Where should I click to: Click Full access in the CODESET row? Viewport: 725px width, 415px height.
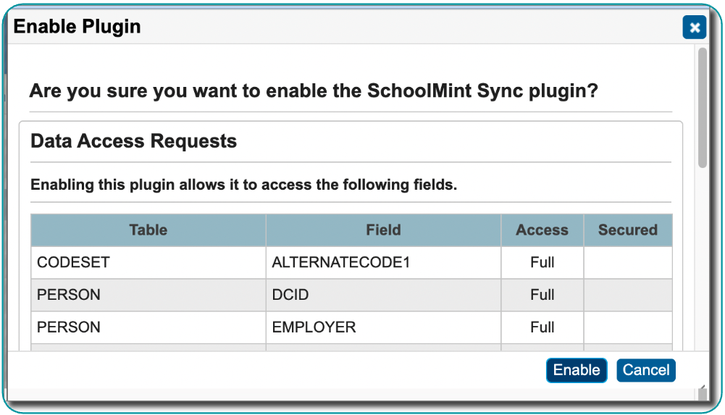tap(542, 262)
